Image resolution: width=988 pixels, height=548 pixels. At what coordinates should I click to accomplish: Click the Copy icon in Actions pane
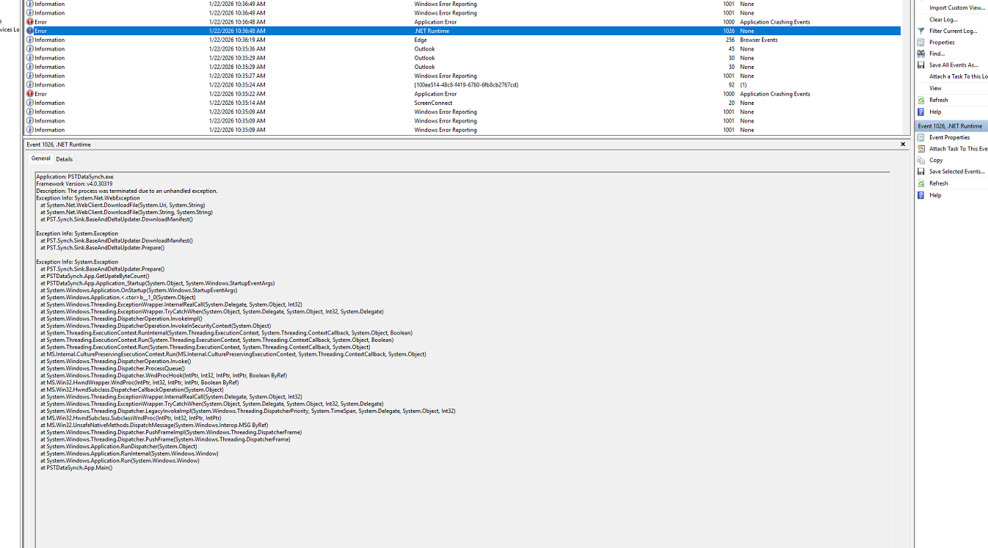[921, 160]
